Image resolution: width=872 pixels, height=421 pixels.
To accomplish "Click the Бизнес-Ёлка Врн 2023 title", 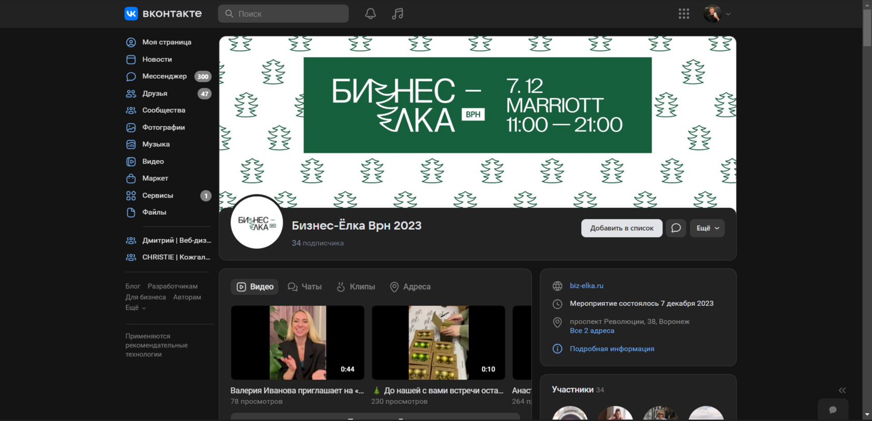I will pos(357,226).
